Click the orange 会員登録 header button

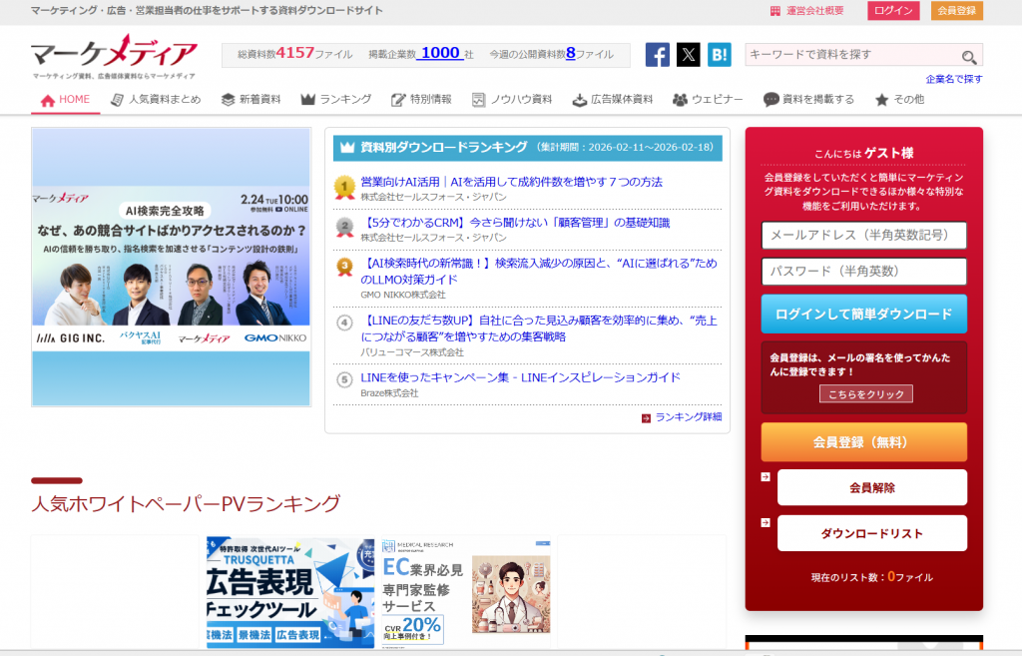coord(957,10)
